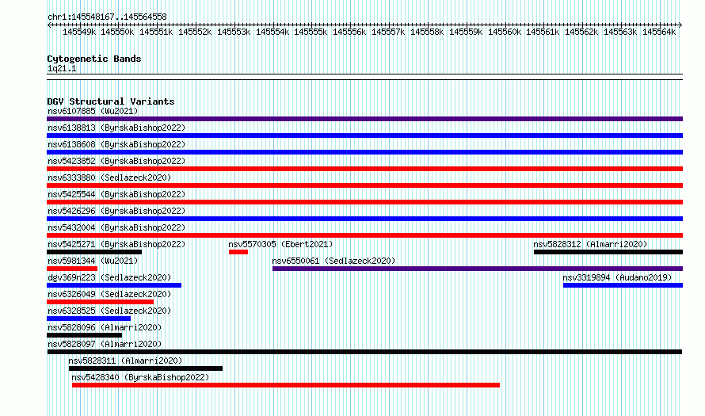Click the long black bar under nsv5828097
Image resolution: width=705 pixels, height=416 pixels.
pyautogui.click(x=364, y=352)
